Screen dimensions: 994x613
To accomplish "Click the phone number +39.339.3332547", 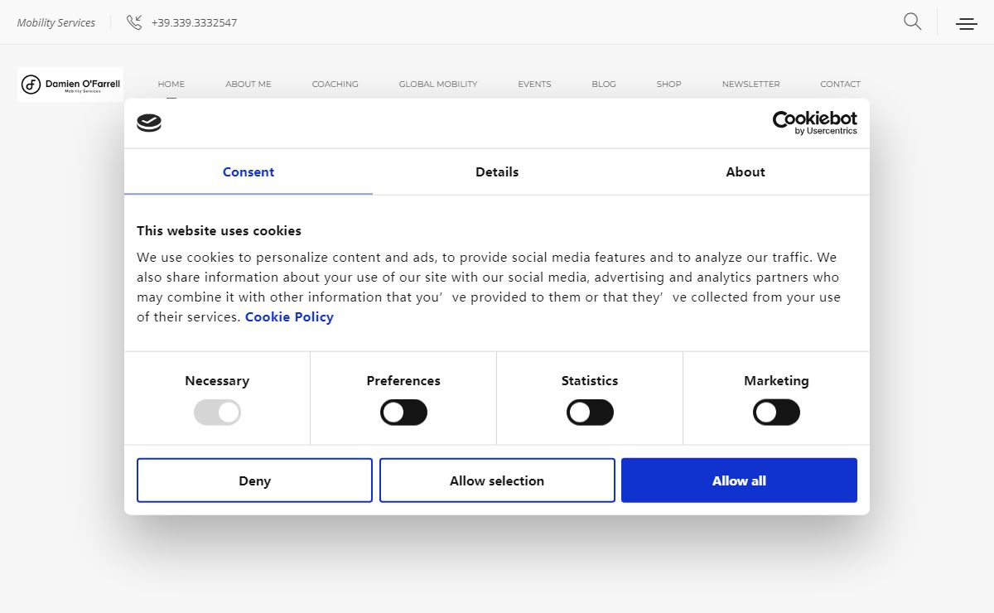I will click(194, 23).
